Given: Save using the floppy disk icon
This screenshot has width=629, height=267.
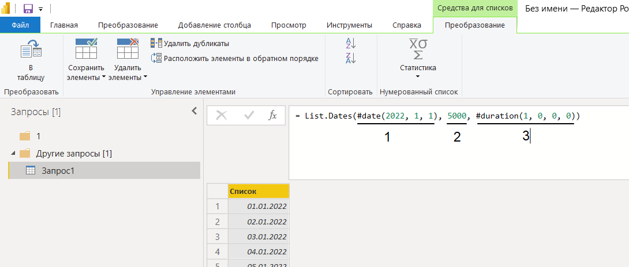Looking at the screenshot, I should (28, 9).
